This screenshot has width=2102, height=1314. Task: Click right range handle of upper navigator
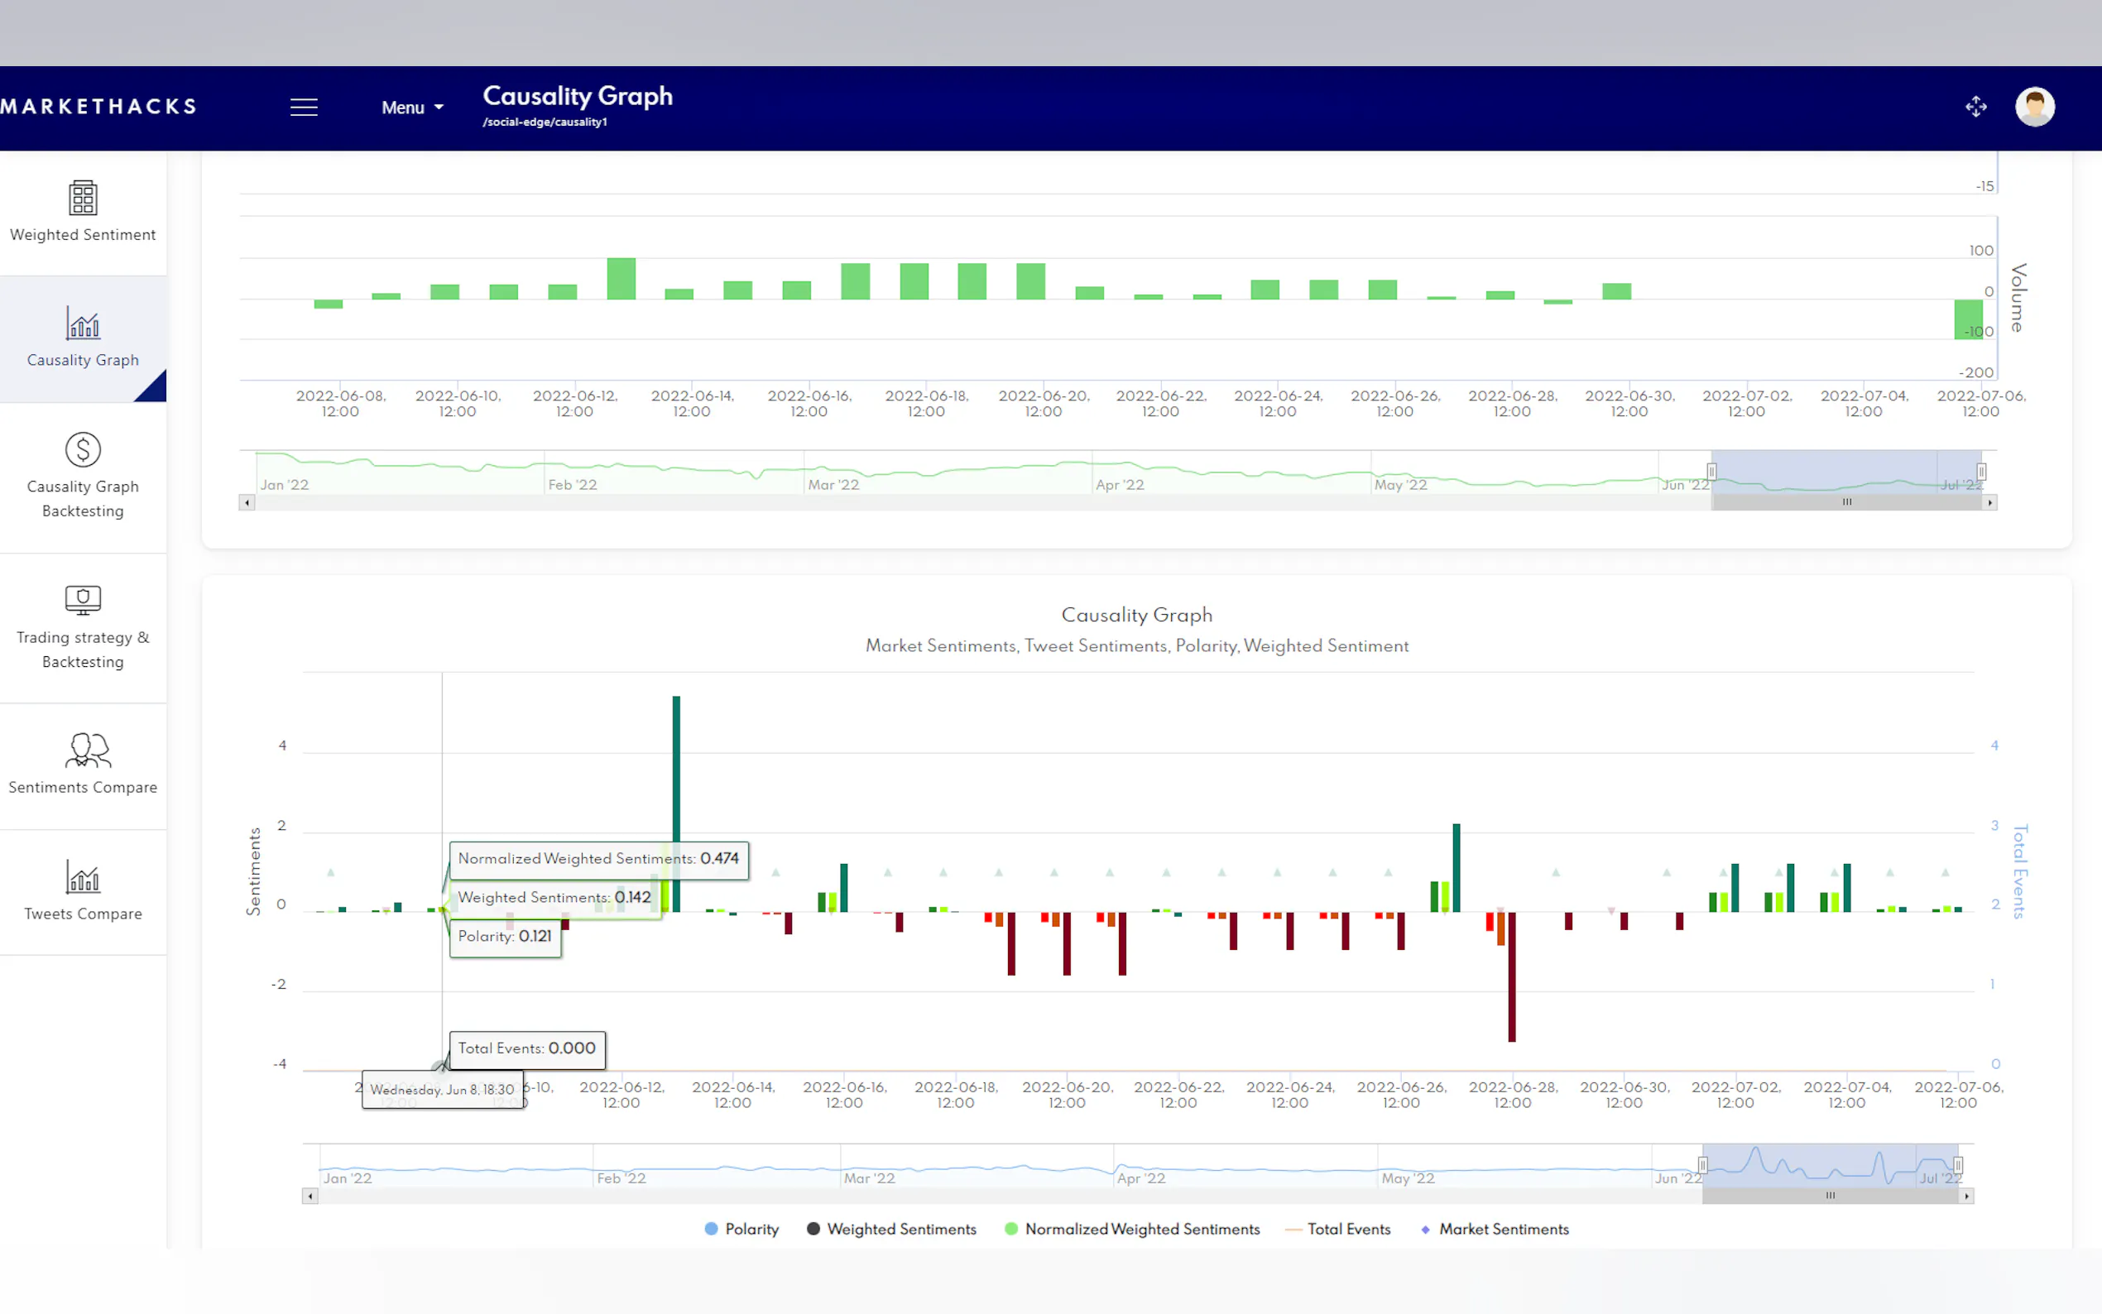click(x=1980, y=471)
